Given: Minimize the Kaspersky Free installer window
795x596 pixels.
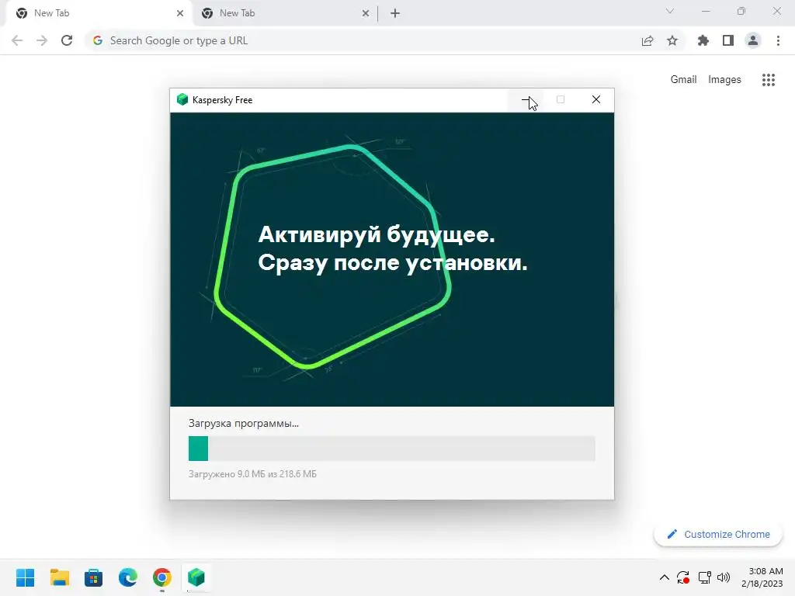Looking at the screenshot, I should (526, 100).
